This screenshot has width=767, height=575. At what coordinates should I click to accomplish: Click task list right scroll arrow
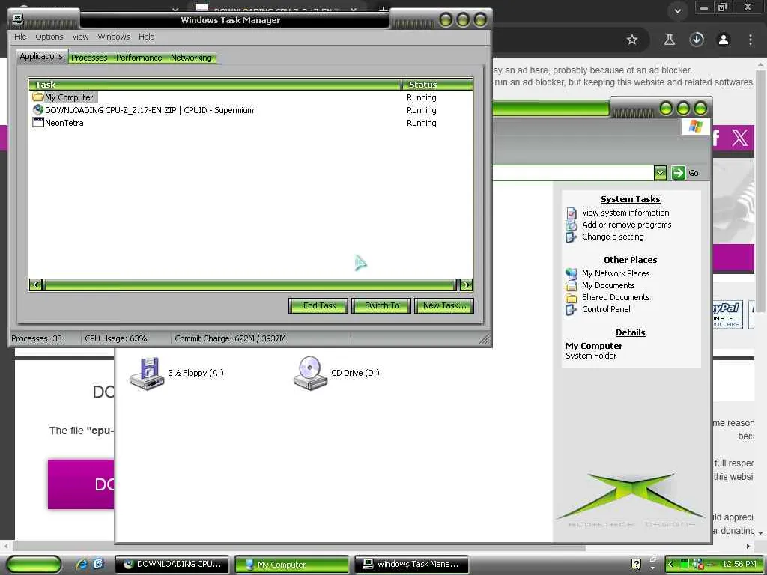[466, 285]
